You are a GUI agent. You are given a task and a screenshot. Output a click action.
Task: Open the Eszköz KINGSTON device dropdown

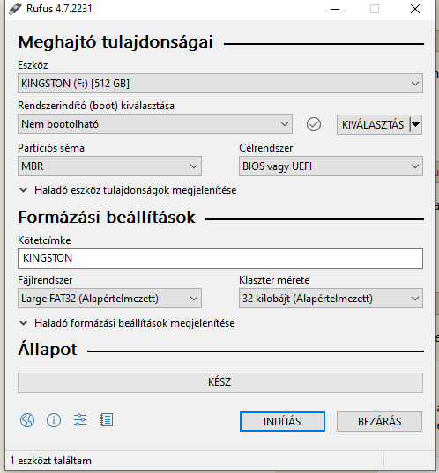coord(220,84)
